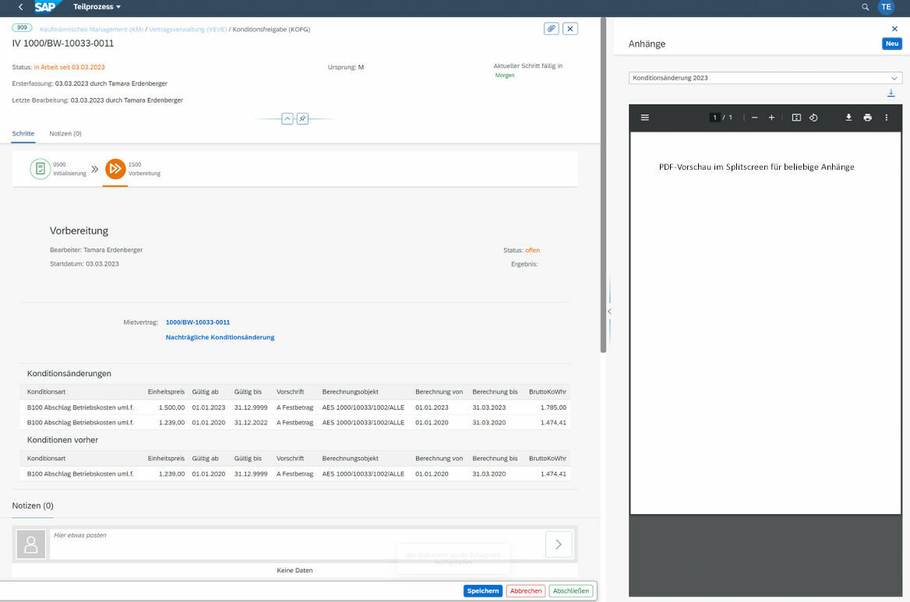Open the Teilprozess dropdown menu
910x602 pixels.
point(97,7)
